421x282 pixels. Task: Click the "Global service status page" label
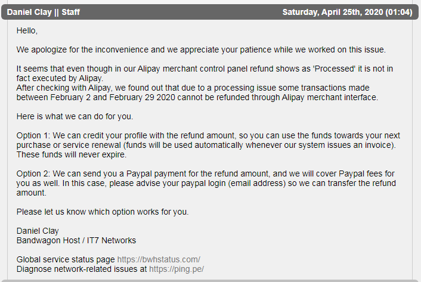[66, 259]
